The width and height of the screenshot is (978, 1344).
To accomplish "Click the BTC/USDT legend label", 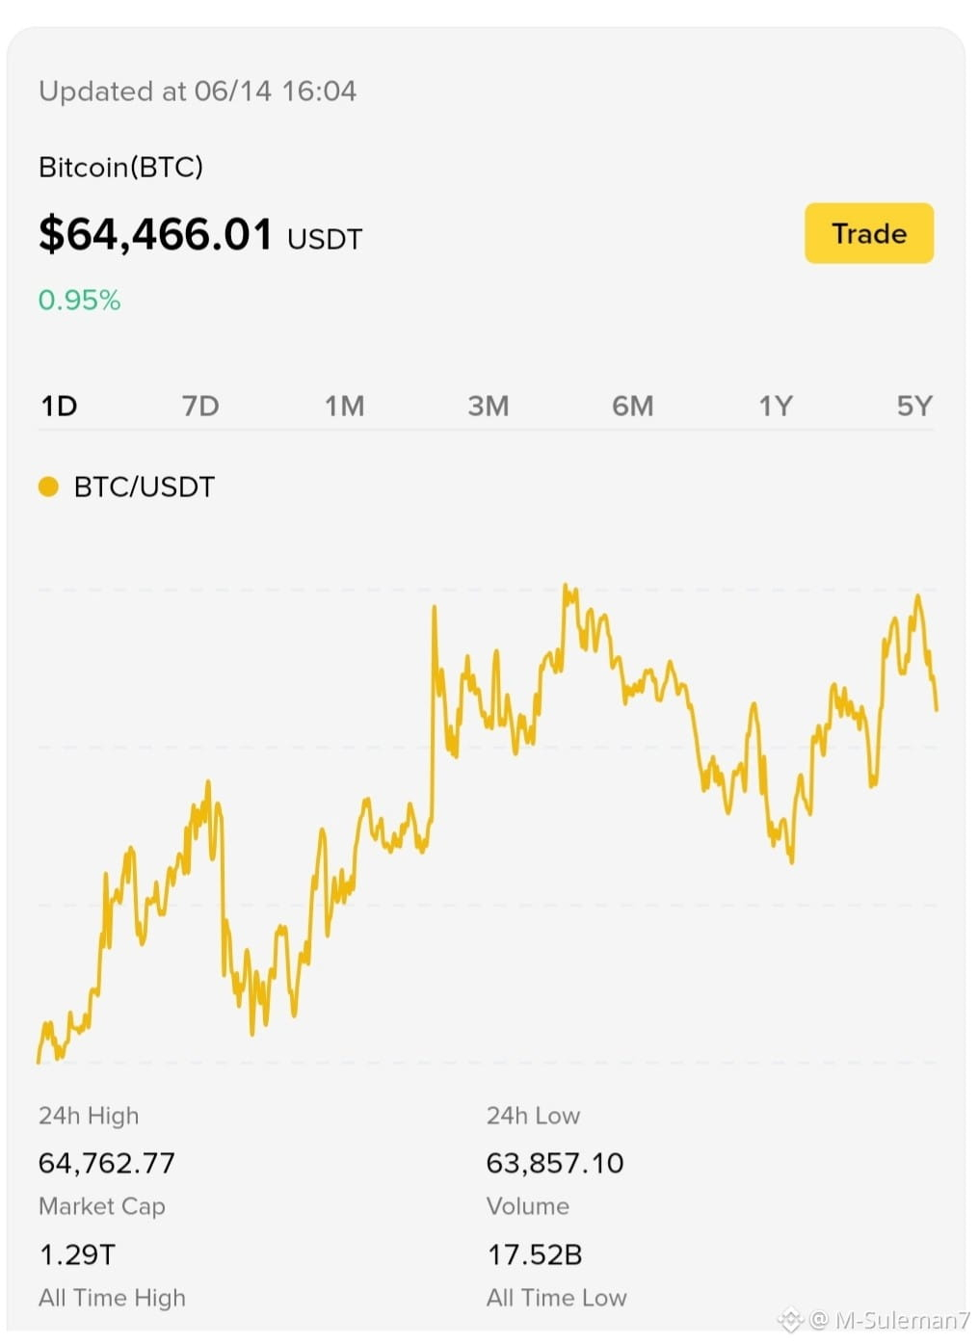I will coord(145,487).
